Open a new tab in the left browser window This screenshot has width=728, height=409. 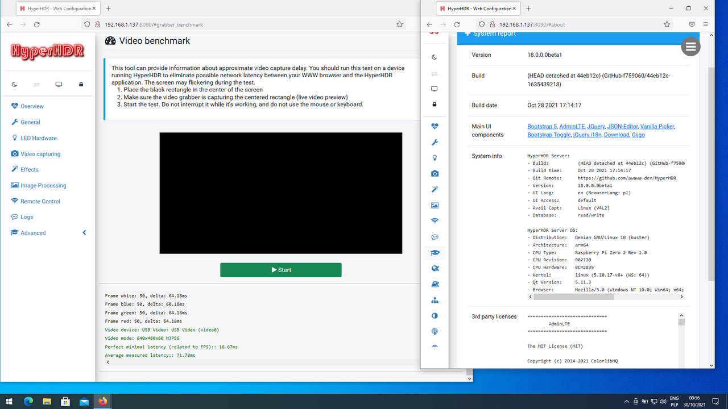point(108,9)
